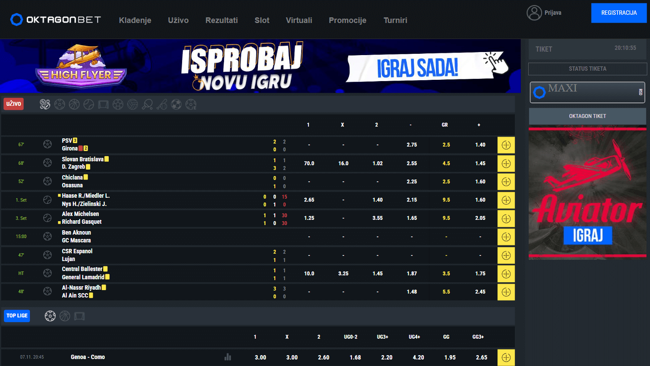Click the Prijava login link

point(553,13)
